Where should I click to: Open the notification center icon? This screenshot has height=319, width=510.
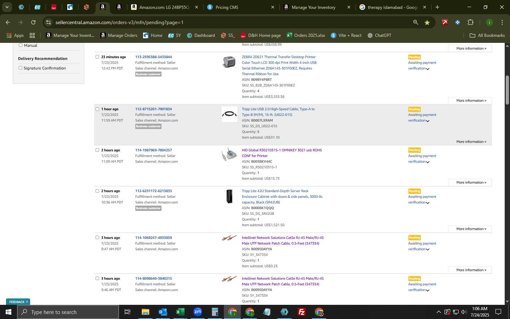click(x=498, y=312)
